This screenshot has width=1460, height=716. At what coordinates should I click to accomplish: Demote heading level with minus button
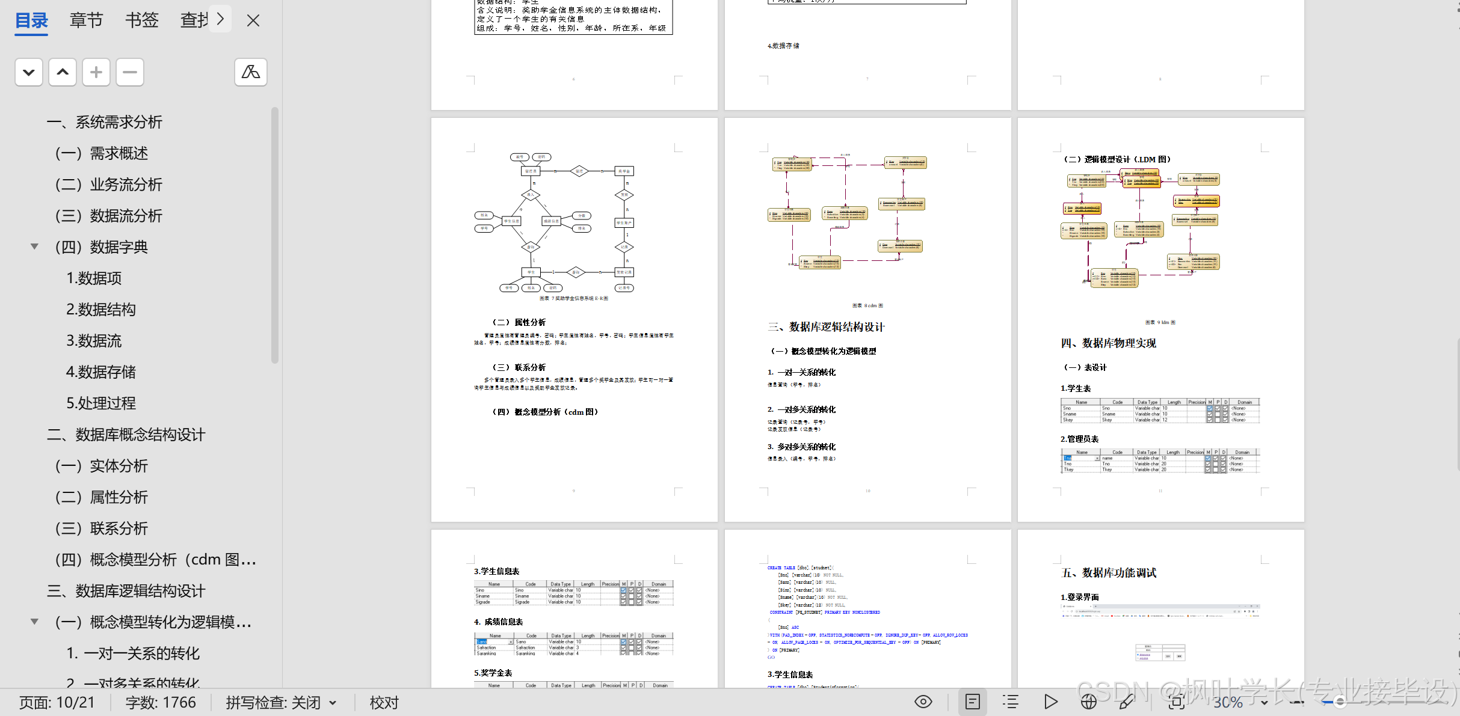130,72
